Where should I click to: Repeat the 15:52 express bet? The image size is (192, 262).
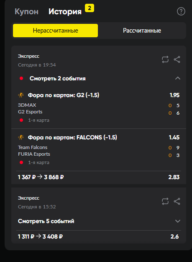[165, 201]
